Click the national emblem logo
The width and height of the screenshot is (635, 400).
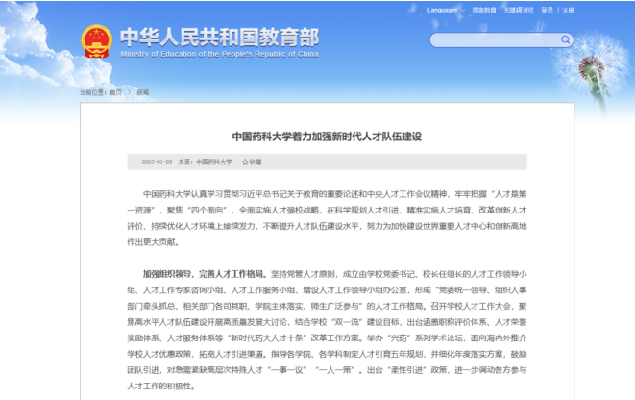pyautogui.click(x=96, y=40)
